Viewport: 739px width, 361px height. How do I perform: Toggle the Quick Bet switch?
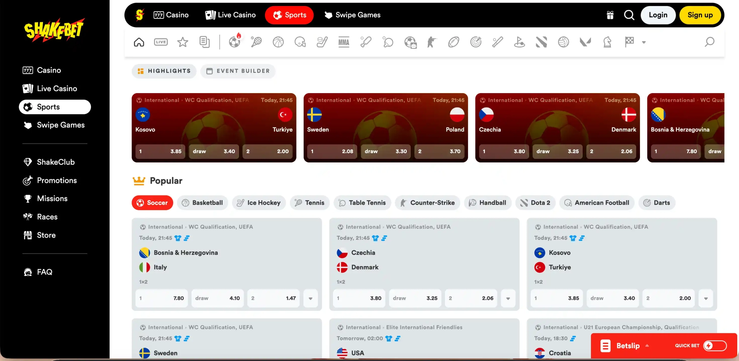click(714, 345)
